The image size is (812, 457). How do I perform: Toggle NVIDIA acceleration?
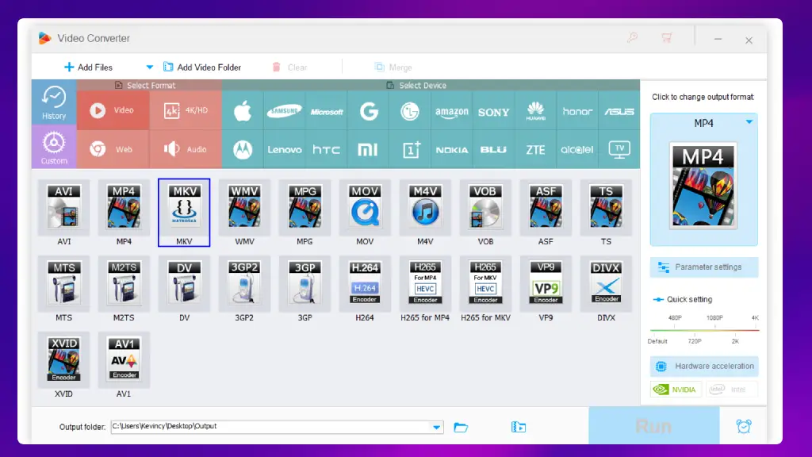[x=676, y=389]
